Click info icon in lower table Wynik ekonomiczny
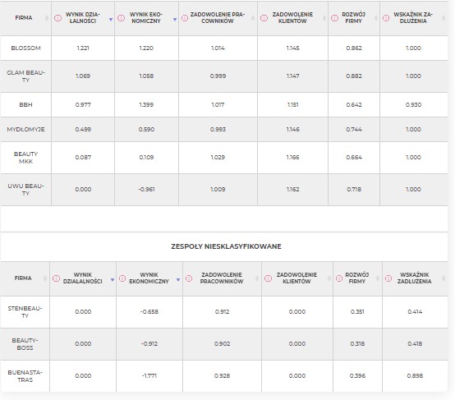455x400 pixels. tap(122, 278)
